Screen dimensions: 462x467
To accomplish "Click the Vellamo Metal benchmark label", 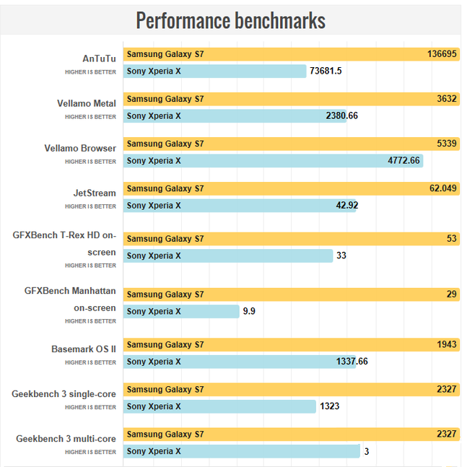I will click(x=87, y=103).
